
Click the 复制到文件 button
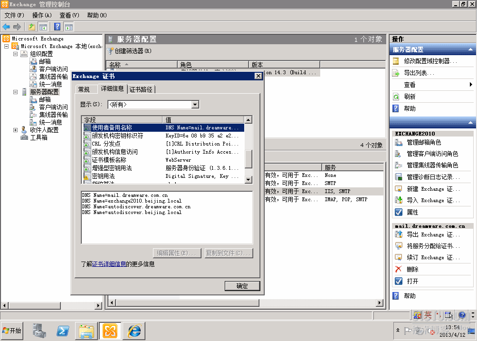pos(229,253)
